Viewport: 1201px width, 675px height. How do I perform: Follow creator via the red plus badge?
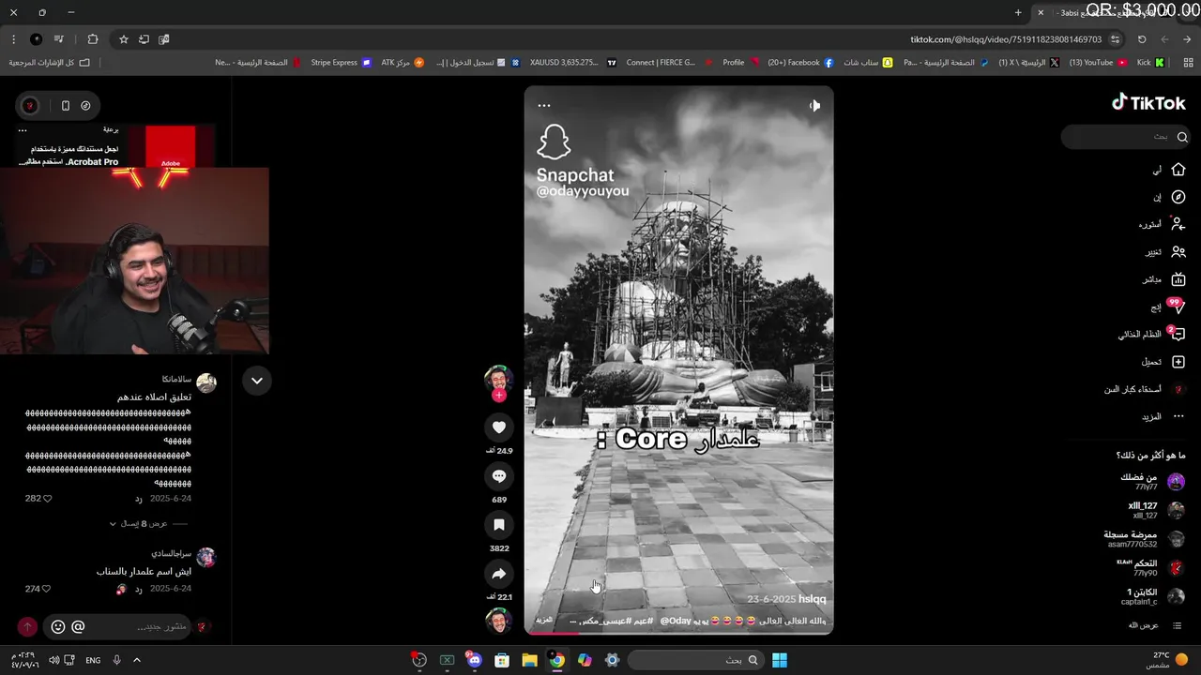tap(499, 396)
